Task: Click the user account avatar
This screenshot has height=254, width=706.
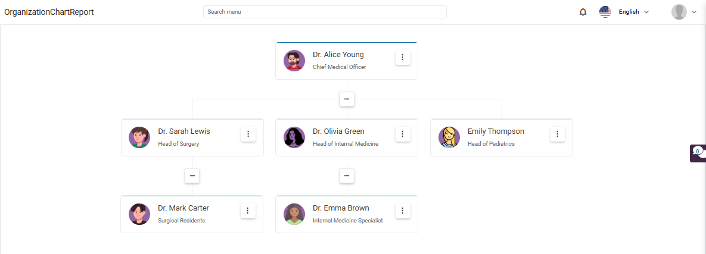Action: click(679, 12)
